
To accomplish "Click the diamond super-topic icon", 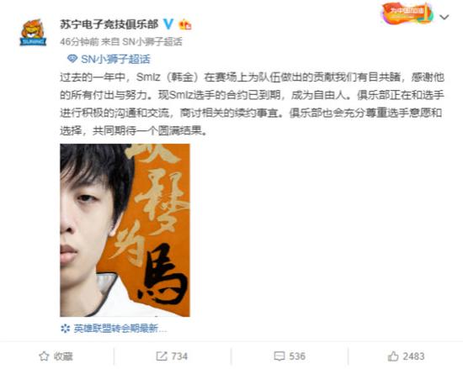I will click(x=72, y=59).
